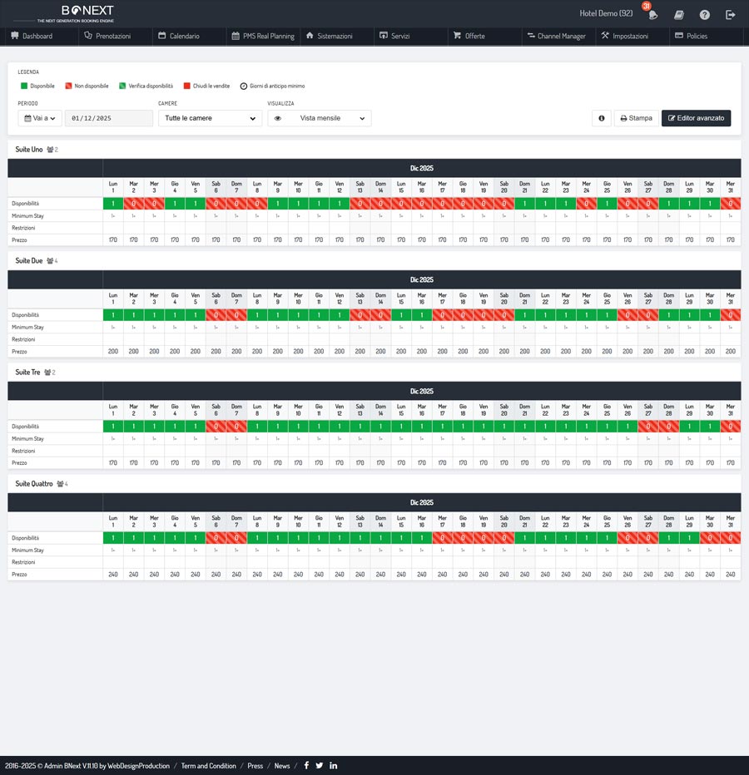This screenshot has width=749, height=775.
Task: Click the Facebook icon in footer
Action: coord(306,765)
